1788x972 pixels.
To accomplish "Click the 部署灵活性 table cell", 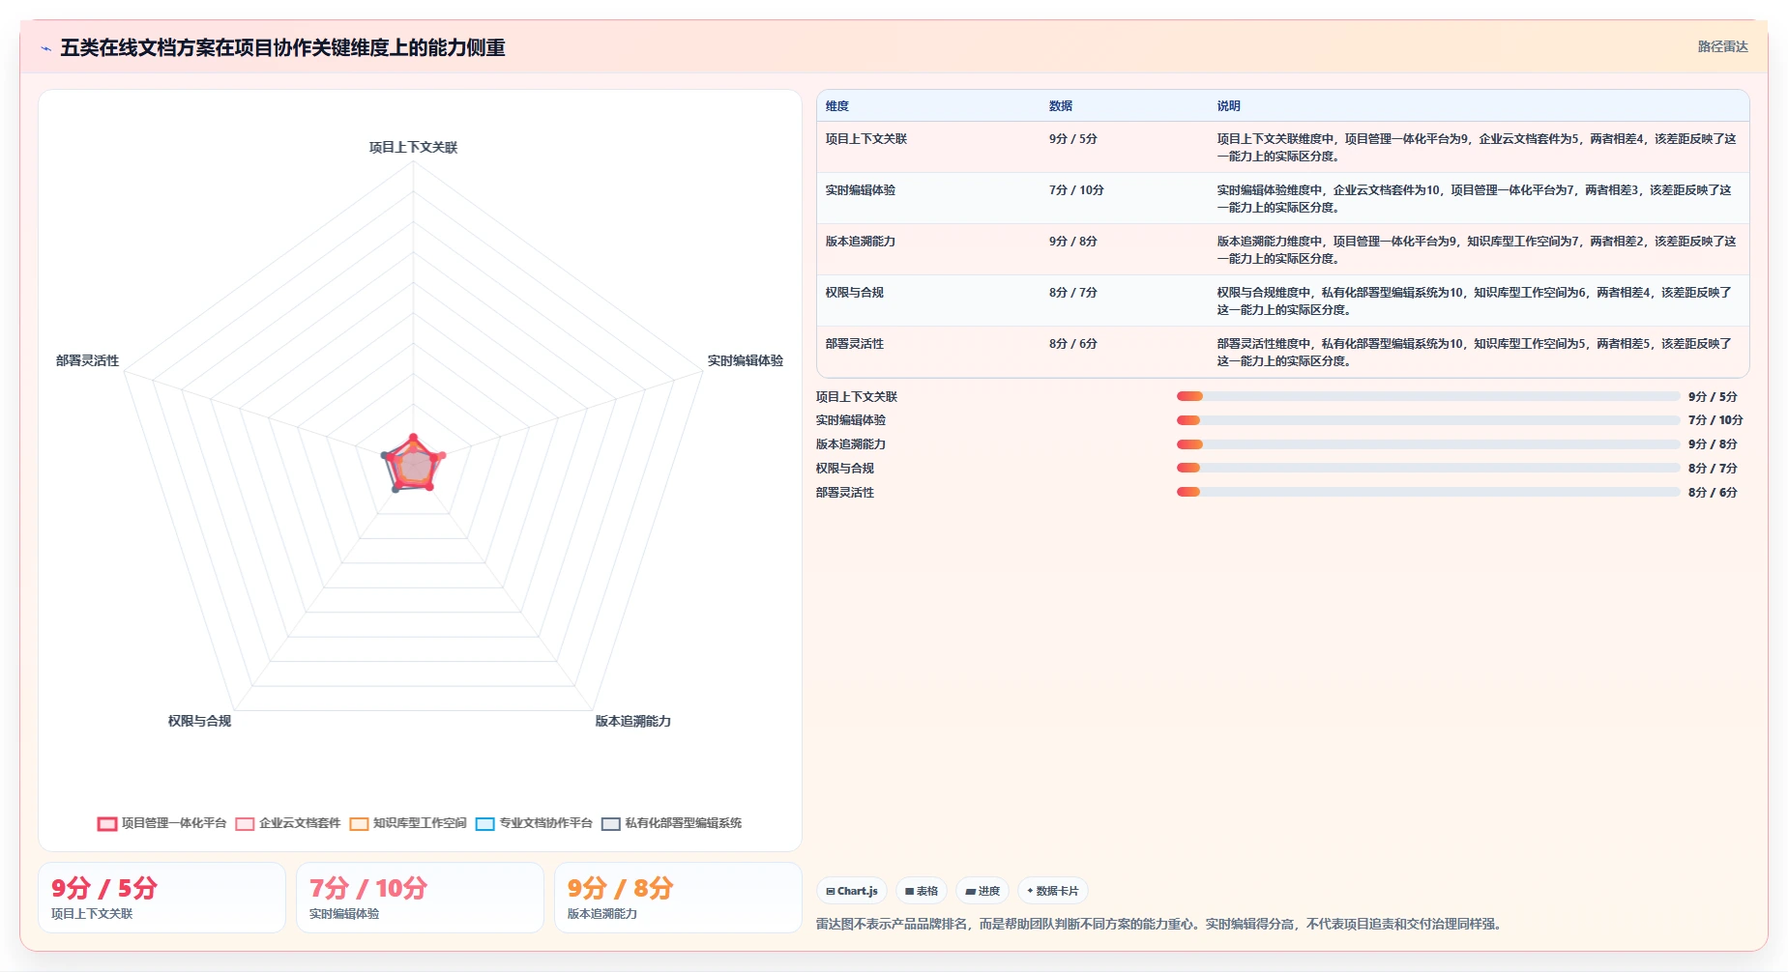I will click(855, 344).
